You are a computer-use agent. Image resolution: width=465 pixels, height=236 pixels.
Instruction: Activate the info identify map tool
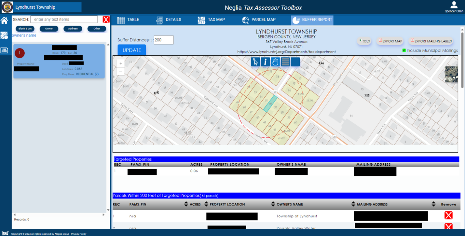pyautogui.click(x=265, y=62)
